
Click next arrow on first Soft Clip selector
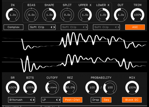(x=54, y=27)
